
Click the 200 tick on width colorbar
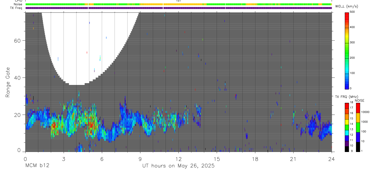tap(352, 58)
